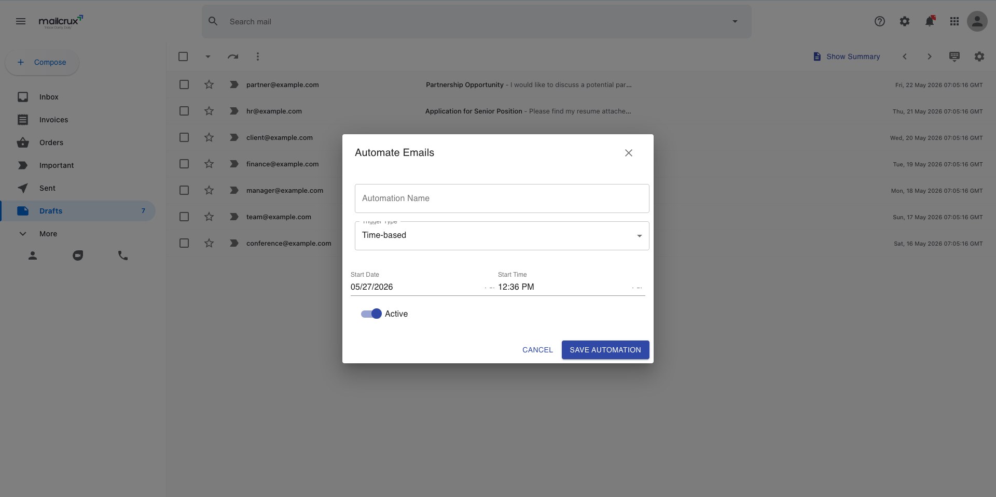Mark manager@example.com email as important
Screen dimensions: 996x497
coord(234,190)
